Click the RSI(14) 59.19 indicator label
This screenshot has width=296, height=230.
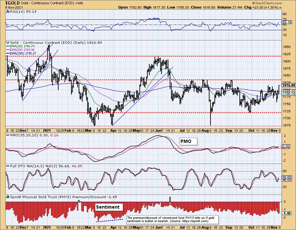pyautogui.click(x=23, y=11)
